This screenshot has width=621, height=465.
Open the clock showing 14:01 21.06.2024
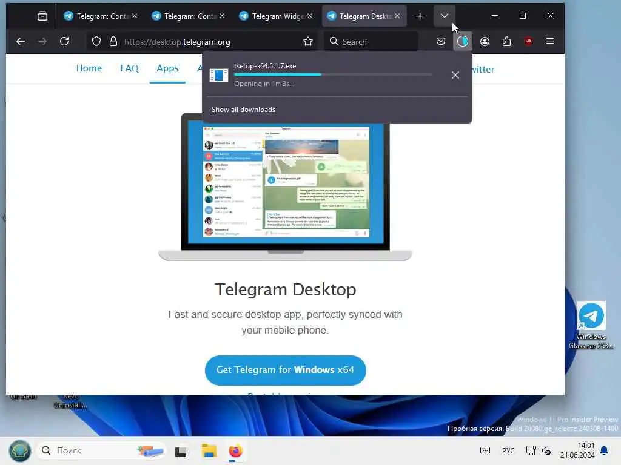pyautogui.click(x=577, y=450)
